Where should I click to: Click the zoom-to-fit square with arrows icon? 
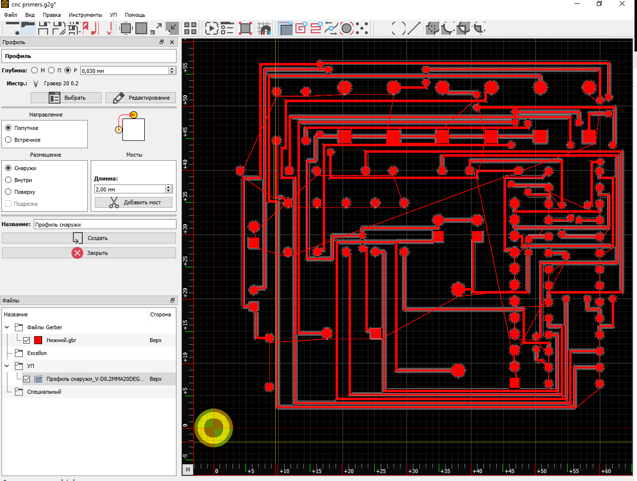[126, 28]
